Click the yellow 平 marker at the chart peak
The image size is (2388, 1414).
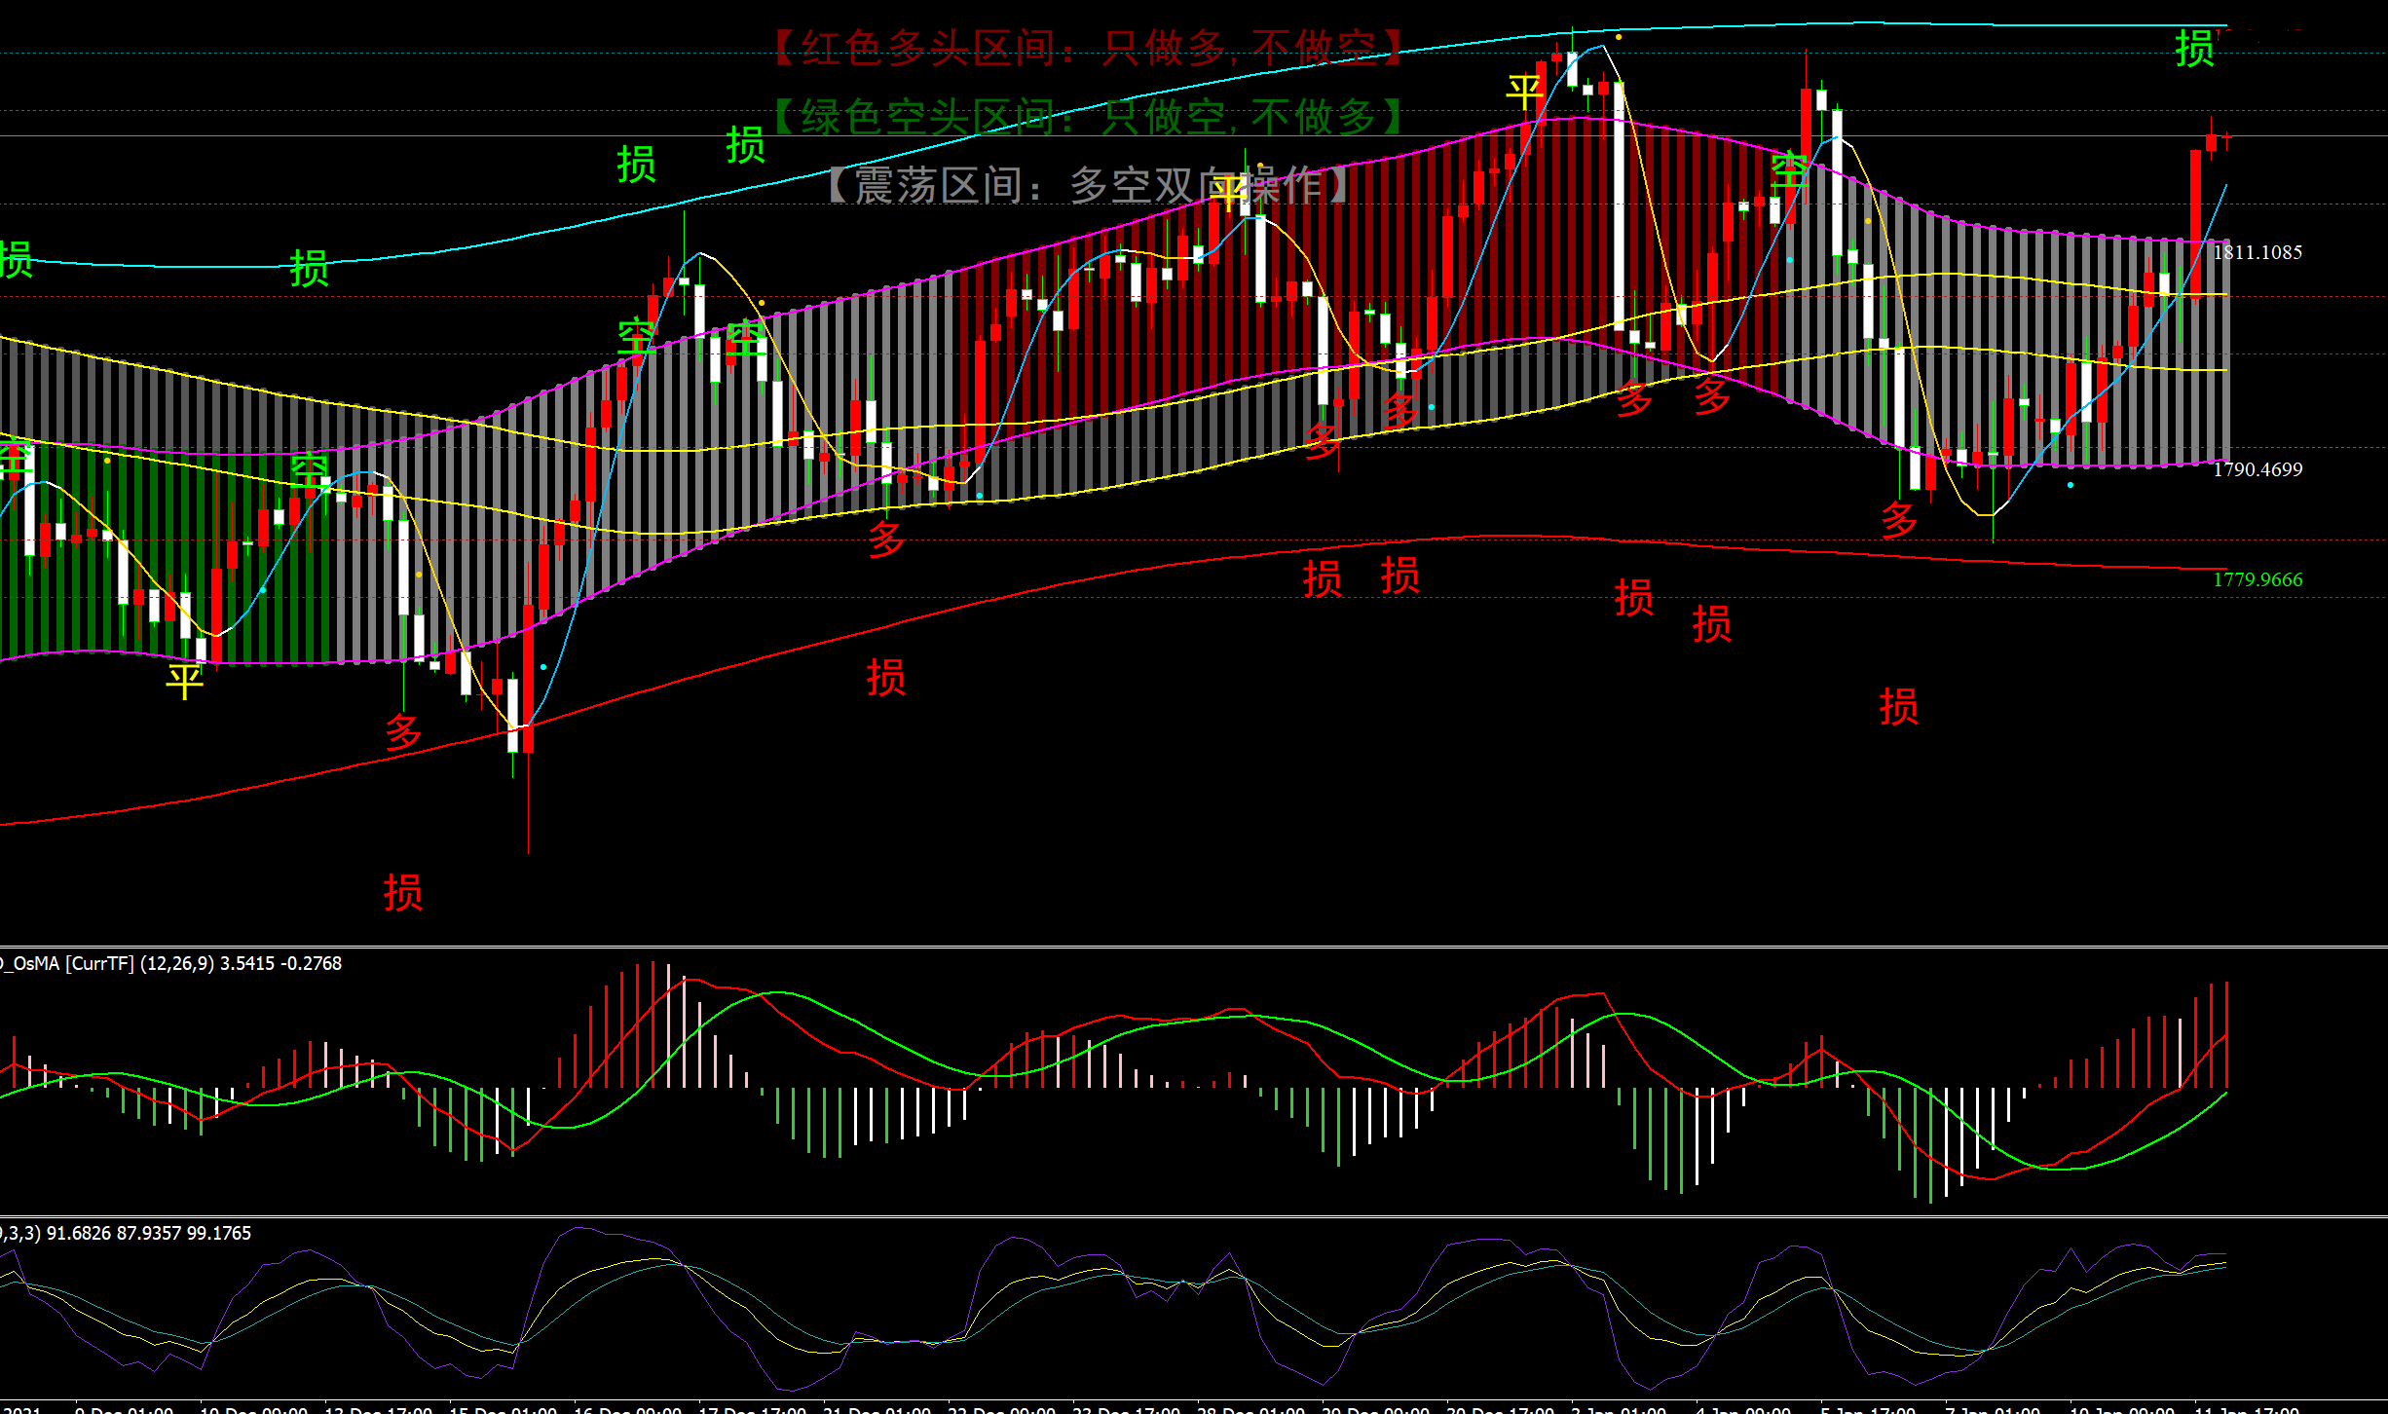click(1524, 93)
